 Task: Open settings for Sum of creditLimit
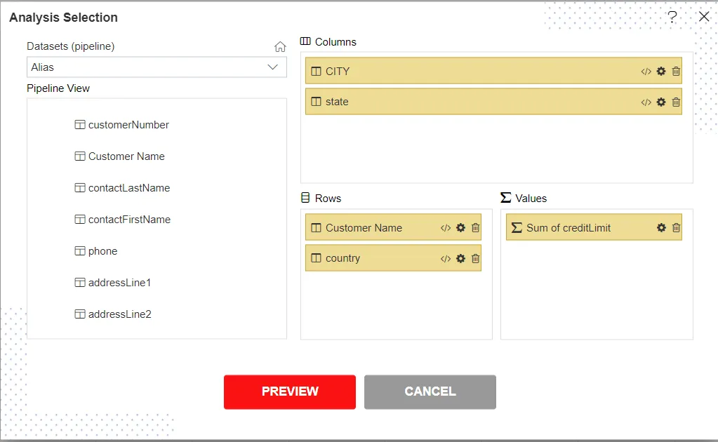coord(661,228)
